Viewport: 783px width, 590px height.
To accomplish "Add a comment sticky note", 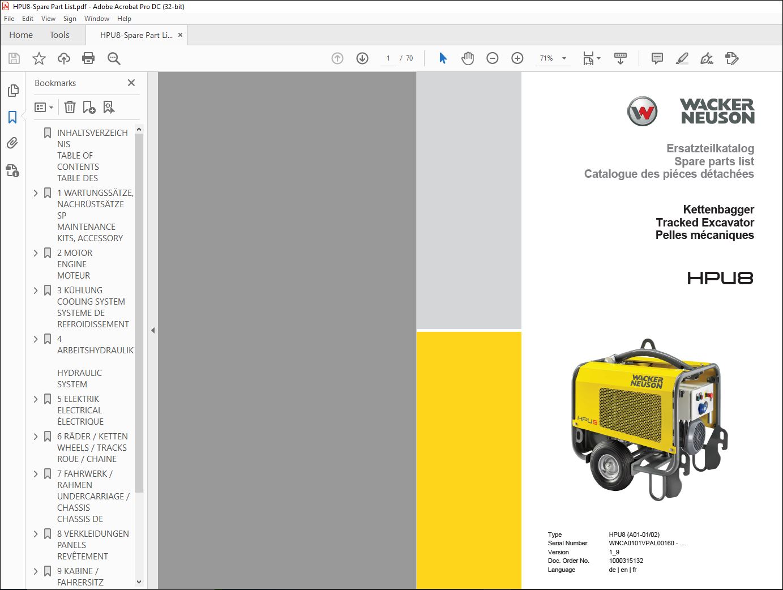I will coord(657,58).
